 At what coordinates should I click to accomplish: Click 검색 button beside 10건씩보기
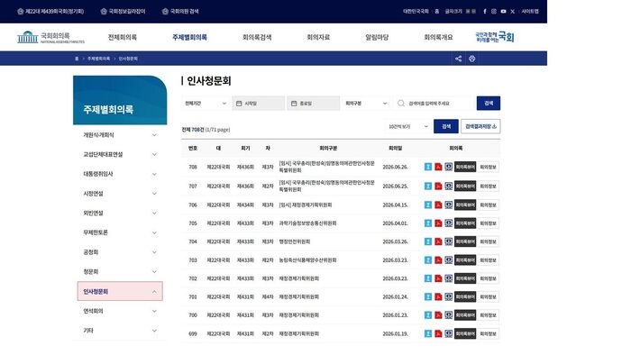pyautogui.click(x=446, y=127)
